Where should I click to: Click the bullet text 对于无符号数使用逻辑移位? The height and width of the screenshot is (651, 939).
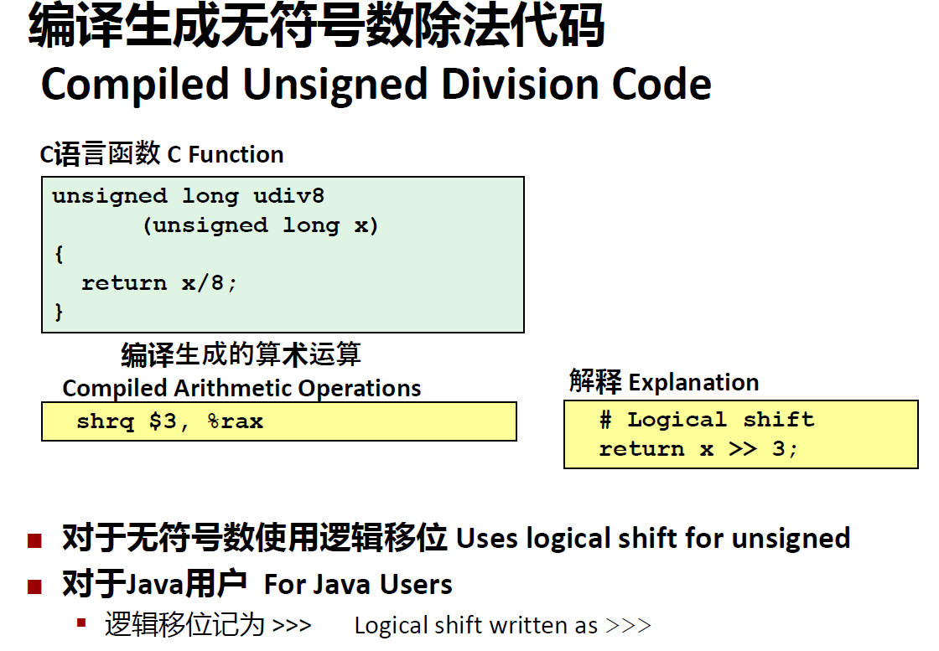point(255,537)
